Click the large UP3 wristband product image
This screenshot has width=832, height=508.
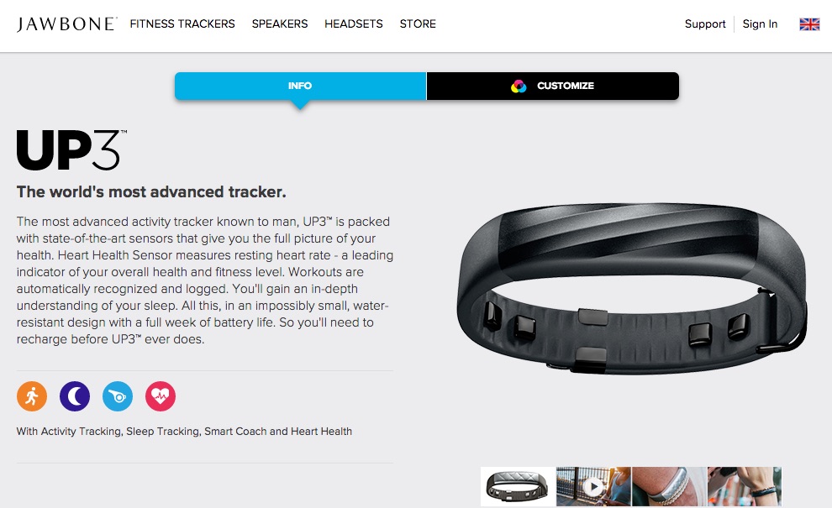(x=632, y=289)
